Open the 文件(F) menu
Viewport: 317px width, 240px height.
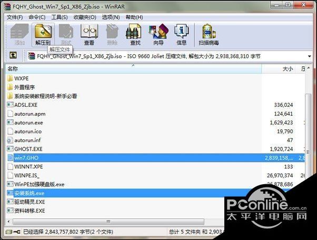pyautogui.click(x=15, y=17)
